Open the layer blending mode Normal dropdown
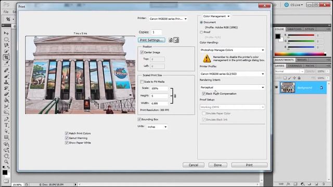Image resolution: width=333 pixels, height=187 pixels. (289, 71)
